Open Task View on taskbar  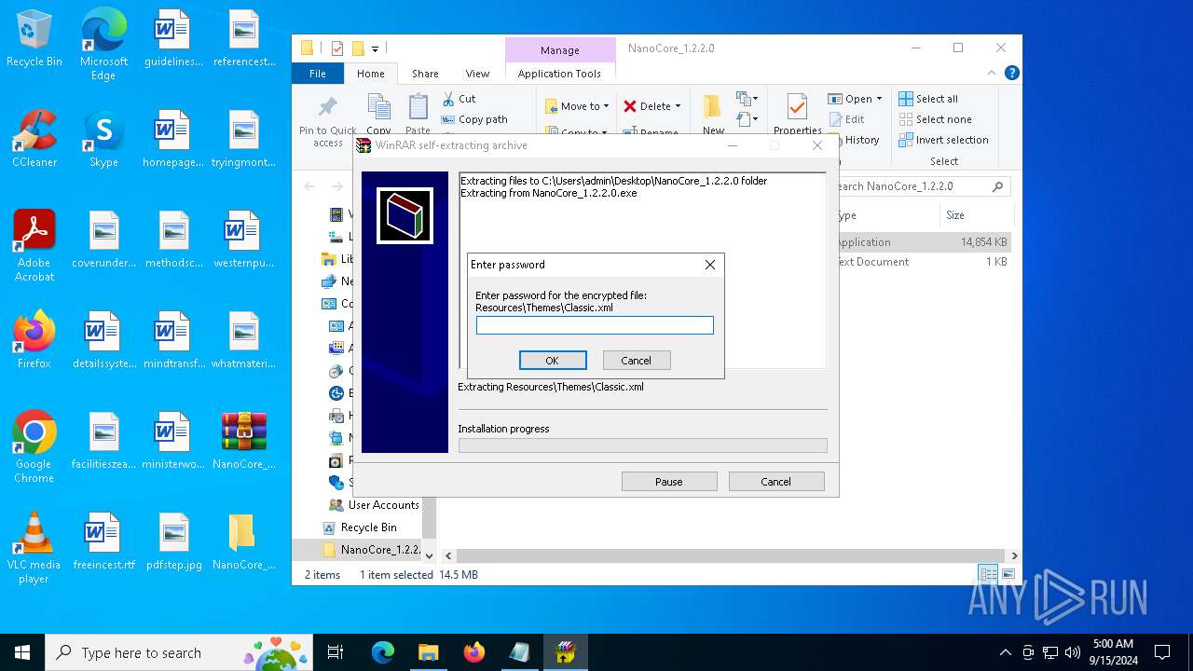(x=336, y=652)
